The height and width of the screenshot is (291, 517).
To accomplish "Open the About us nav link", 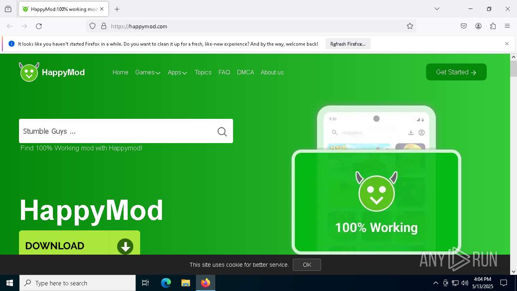I will (272, 72).
